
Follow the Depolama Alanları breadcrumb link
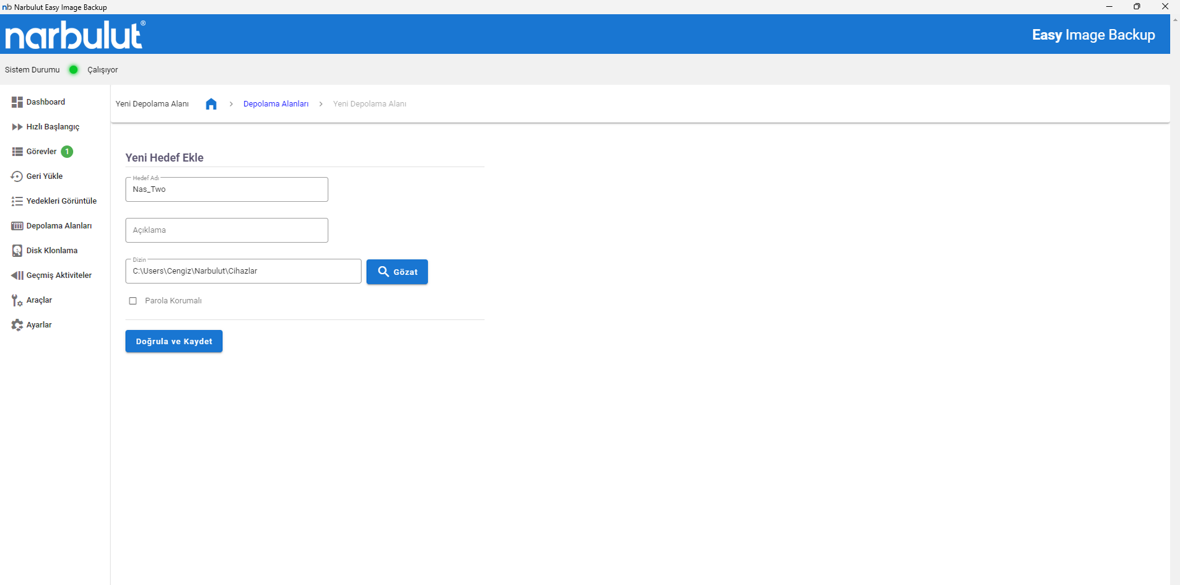[276, 104]
